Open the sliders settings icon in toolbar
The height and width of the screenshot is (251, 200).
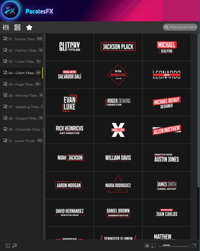6,27
